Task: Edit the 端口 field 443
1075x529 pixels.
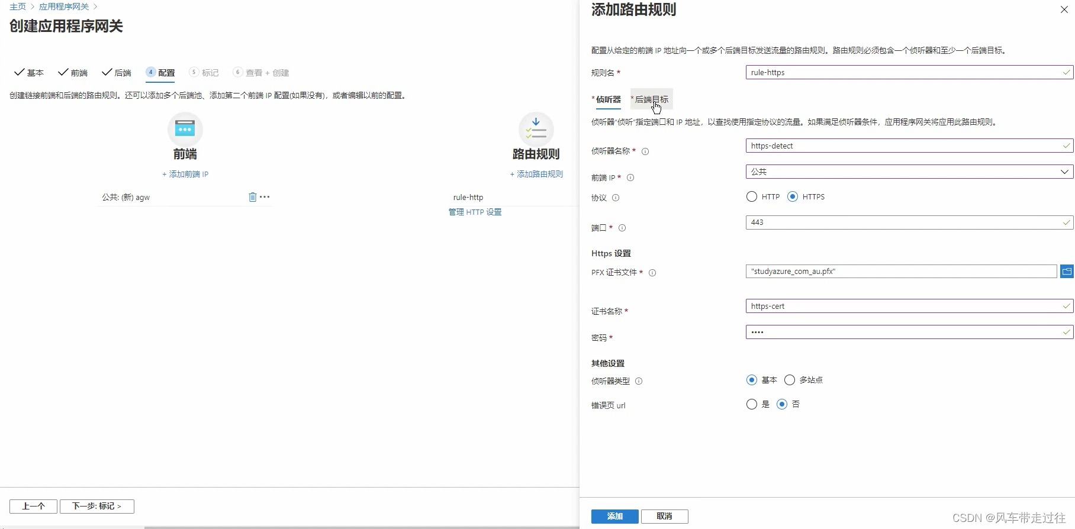Action: (909, 222)
